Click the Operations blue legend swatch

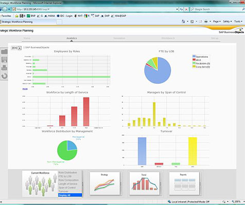click(194, 56)
